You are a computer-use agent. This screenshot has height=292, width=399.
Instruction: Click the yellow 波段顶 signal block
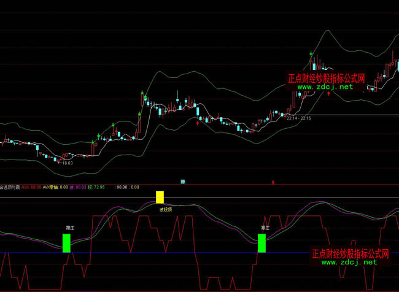pyautogui.click(x=160, y=197)
